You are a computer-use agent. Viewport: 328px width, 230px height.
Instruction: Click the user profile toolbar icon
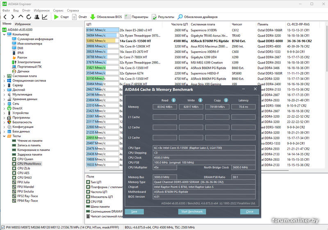37,17
